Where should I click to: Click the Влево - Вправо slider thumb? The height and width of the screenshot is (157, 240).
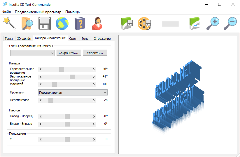pos(67,124)
